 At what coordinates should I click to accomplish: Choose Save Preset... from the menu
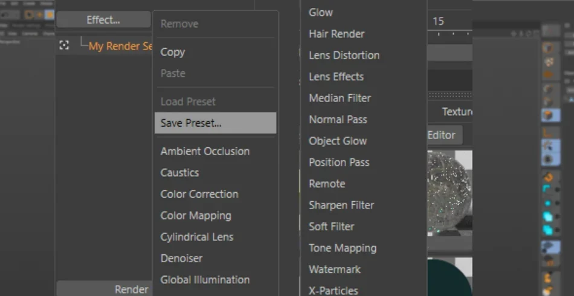pyautogui.click(x=215, y=123)
